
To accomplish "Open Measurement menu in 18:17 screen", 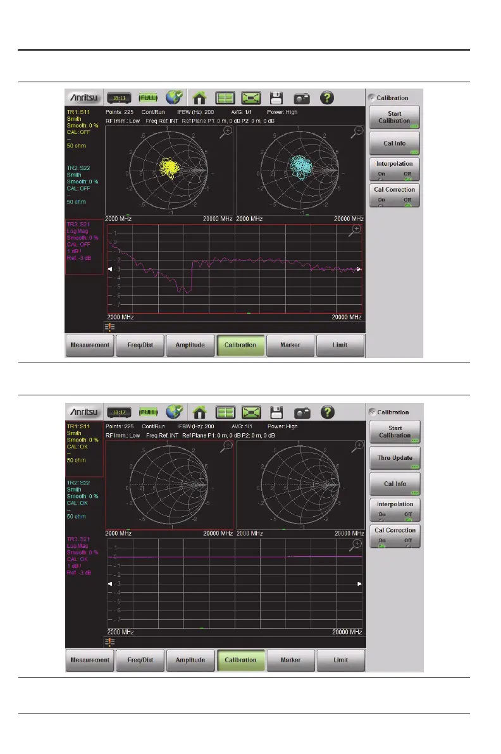I will 90,660.
